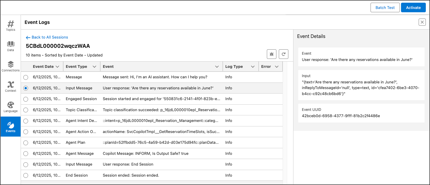Refresh the event log list
Viewport: 430px width, 185px height.
[x=283, y=54]
